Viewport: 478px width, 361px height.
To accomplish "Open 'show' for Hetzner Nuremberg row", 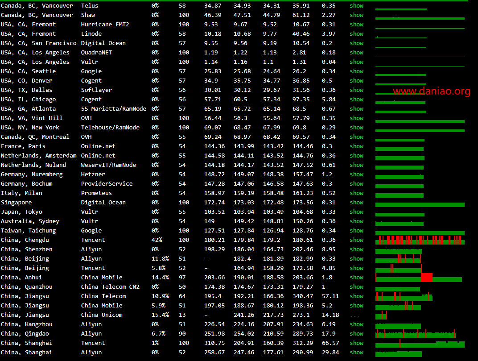I will (356, 174).
